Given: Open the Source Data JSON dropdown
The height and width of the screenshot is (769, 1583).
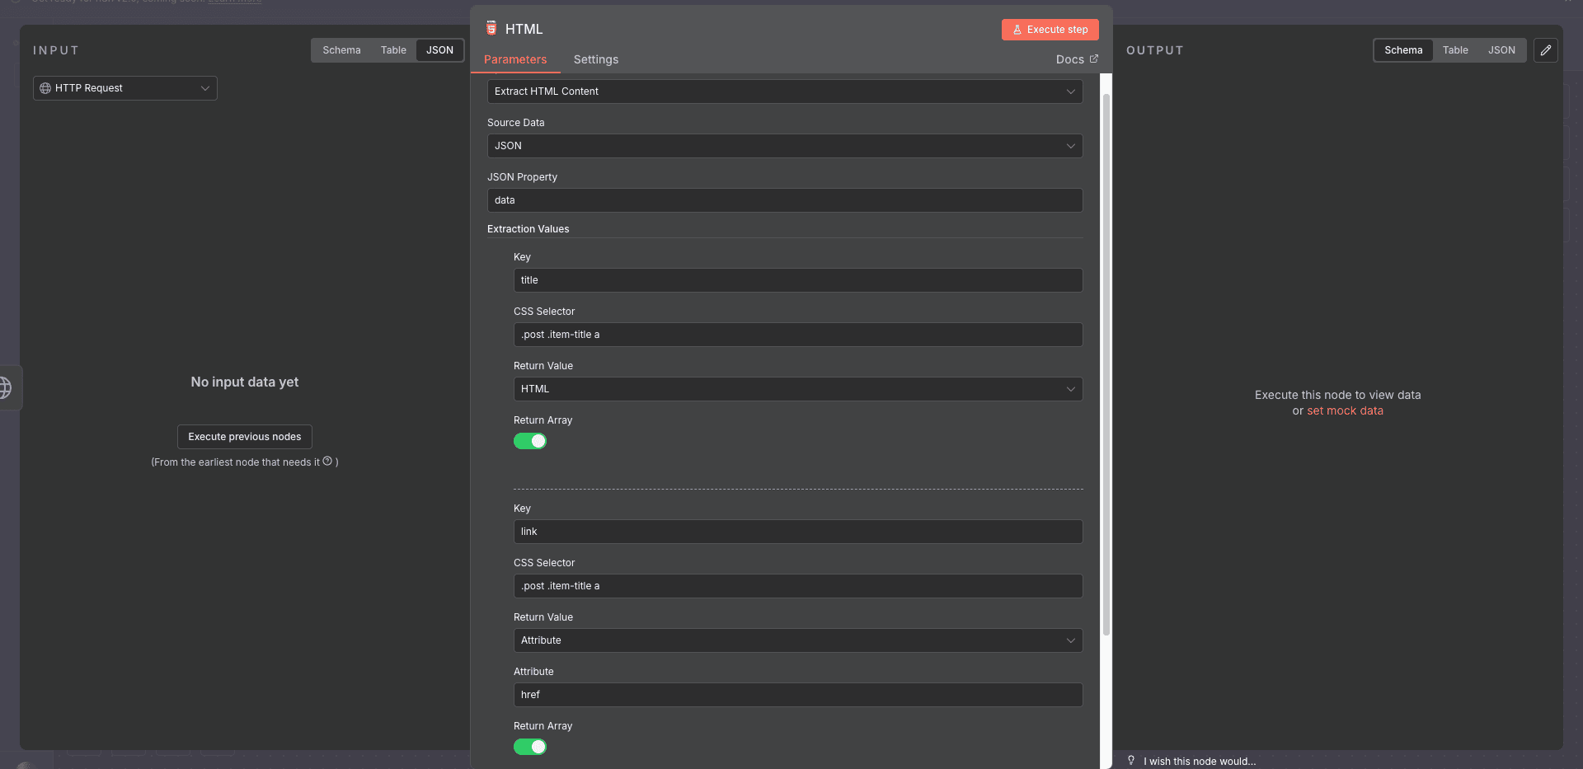Looking at the screenshot, I should 785,146.
